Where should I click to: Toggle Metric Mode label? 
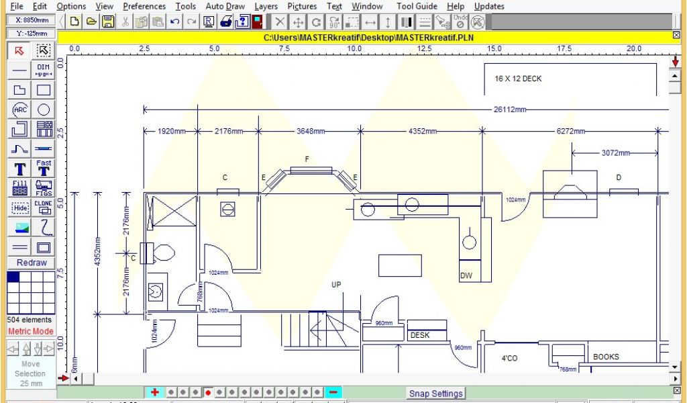pos(31,331)
